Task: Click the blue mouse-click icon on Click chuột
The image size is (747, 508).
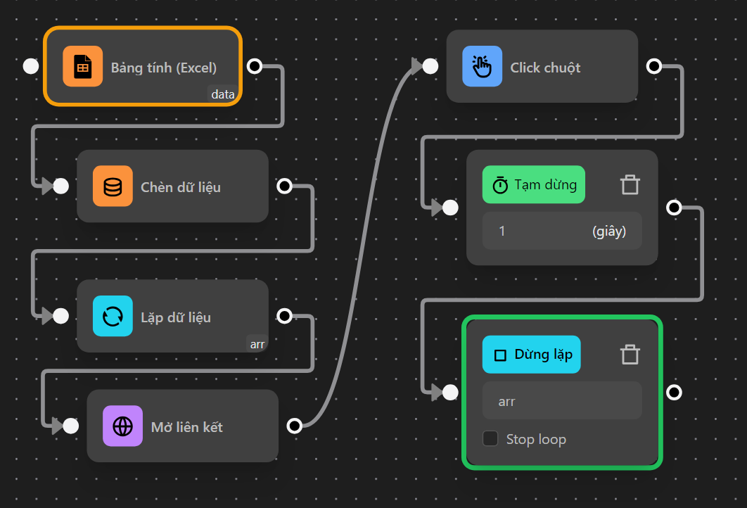Action: (482, 67)
